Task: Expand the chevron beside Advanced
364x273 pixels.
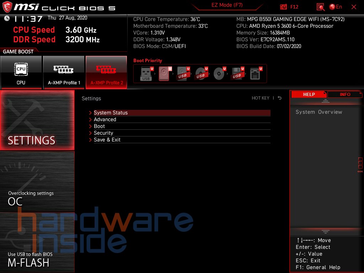Action: coord(90,119)
